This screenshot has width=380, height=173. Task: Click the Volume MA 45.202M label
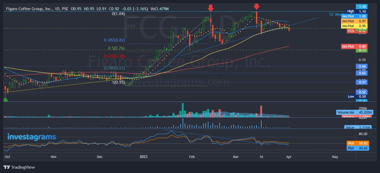pyautogui.click(x=354, y=112)
